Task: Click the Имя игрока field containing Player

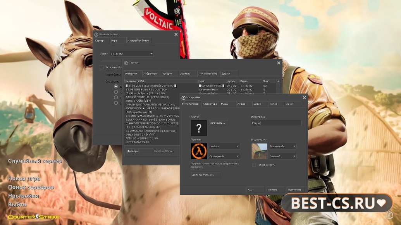Action: coord(276,123)
